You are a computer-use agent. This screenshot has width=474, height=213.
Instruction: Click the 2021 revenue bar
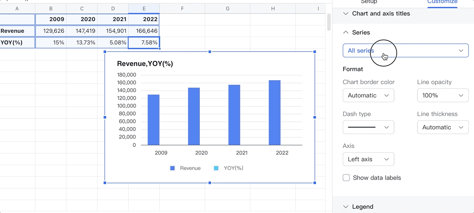click(234, 115)
